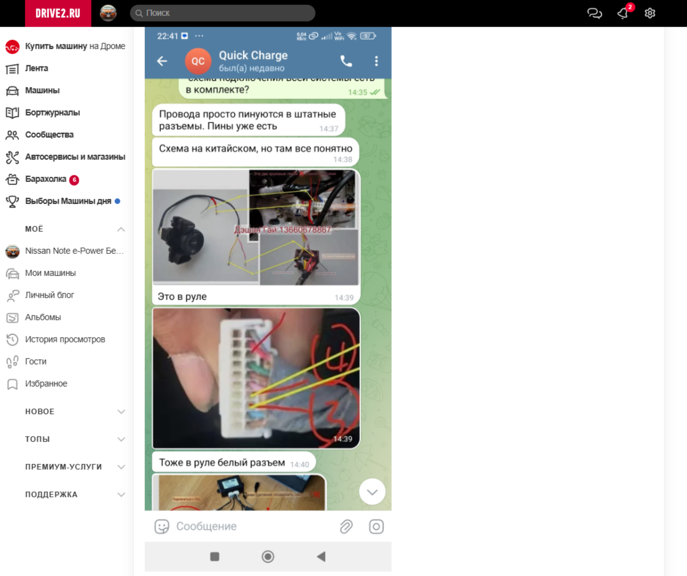Open Гости link

click(x=36, y=361)
